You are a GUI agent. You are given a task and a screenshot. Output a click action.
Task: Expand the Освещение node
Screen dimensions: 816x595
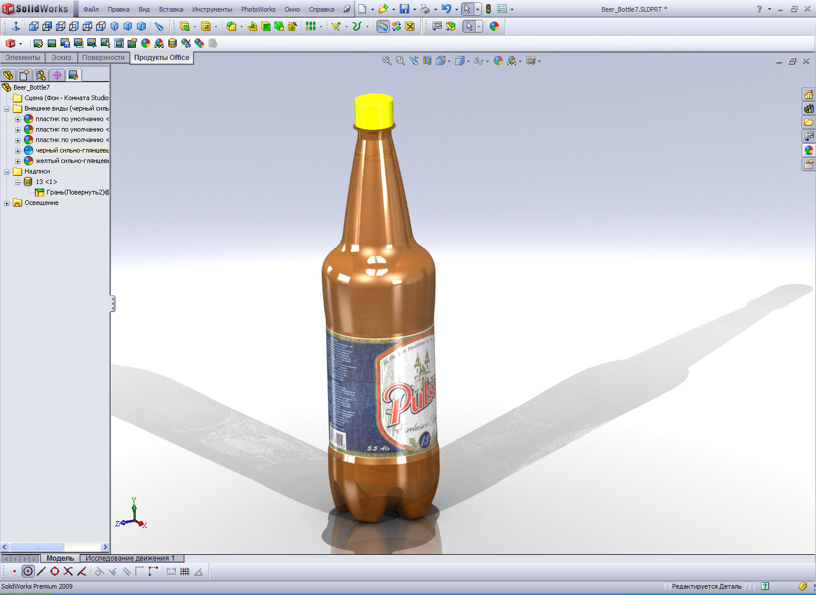coord(7,203)
